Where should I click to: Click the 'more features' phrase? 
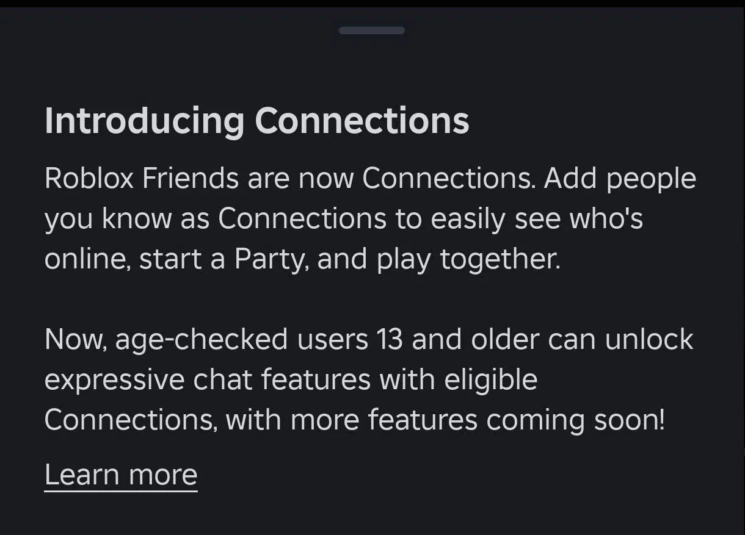click(x=383, y=420)
